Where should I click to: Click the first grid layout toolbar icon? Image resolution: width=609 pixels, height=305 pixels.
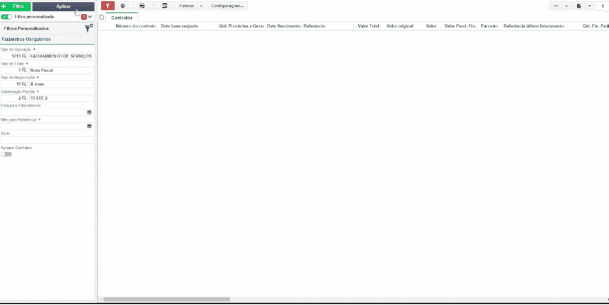click(x=142, y=6)
